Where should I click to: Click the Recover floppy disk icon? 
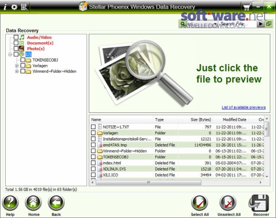click(x=259, y=203)
